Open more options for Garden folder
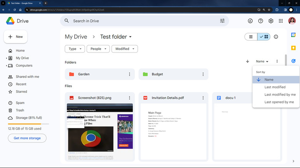 point(129,74)
